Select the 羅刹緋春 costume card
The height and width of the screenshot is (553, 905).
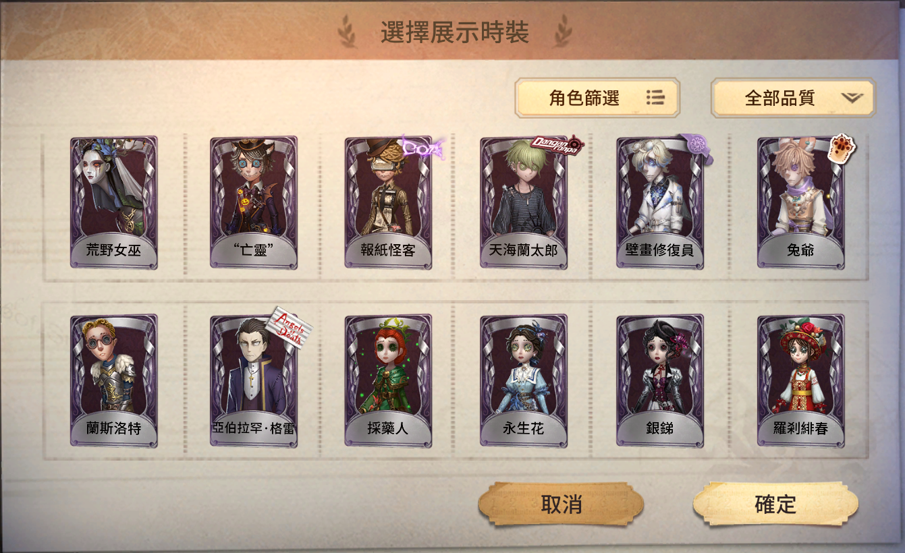[x=800, y=380]
